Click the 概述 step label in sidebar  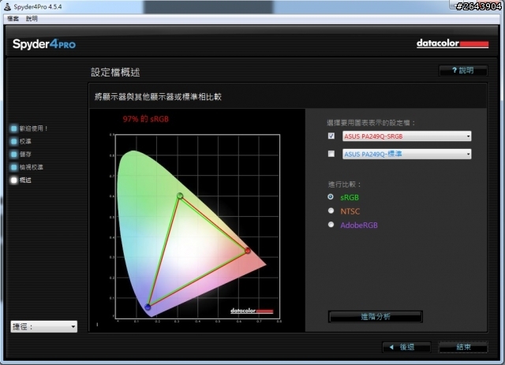[25, 180]
